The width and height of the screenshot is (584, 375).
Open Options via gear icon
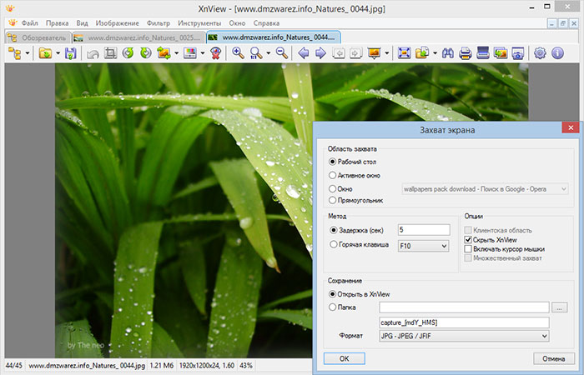coord(540,53)
